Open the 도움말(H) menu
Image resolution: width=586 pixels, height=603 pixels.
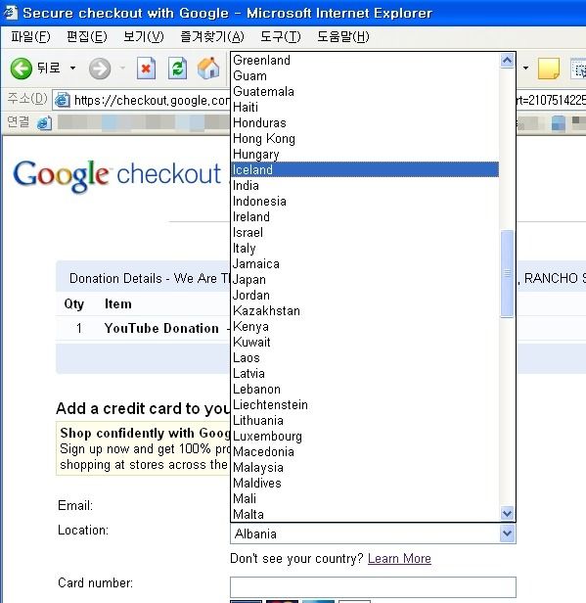(342, 36)
